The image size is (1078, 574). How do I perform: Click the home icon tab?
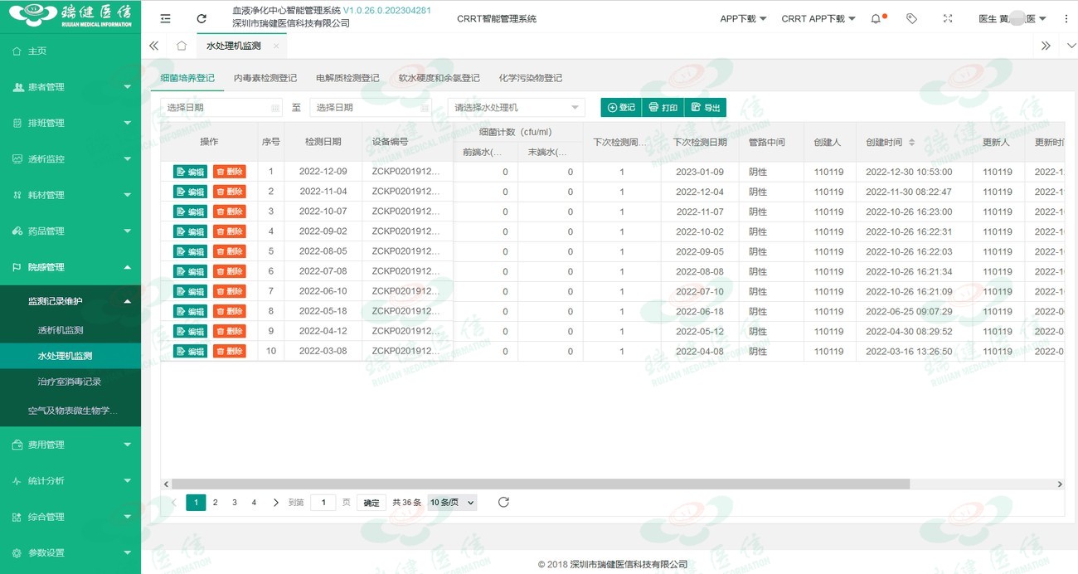pyautogui.click(x=182, y=46)
